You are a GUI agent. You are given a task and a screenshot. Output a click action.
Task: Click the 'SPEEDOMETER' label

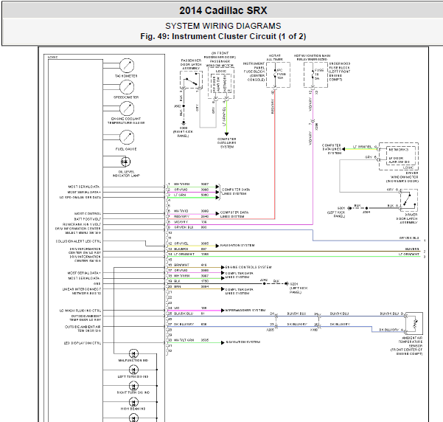(x=126, y=97)
